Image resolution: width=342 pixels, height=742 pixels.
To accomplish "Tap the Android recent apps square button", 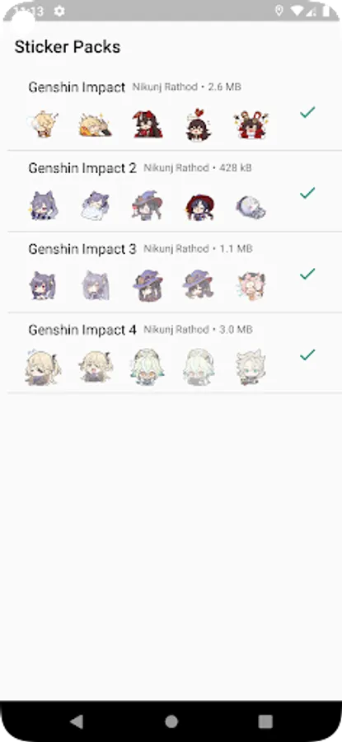I will pyautogui.click(x=265, y=721).
